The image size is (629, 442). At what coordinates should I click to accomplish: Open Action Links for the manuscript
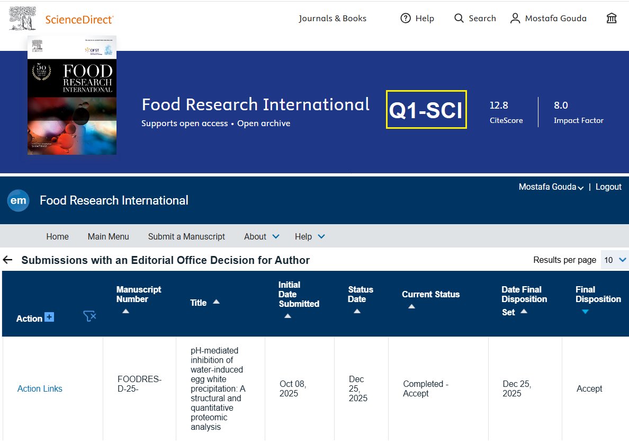40,388
